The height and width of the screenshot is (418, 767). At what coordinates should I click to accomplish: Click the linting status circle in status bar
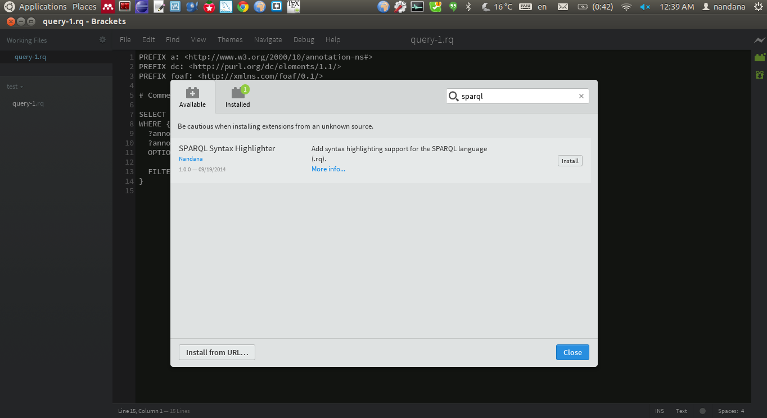coord(702,411)
